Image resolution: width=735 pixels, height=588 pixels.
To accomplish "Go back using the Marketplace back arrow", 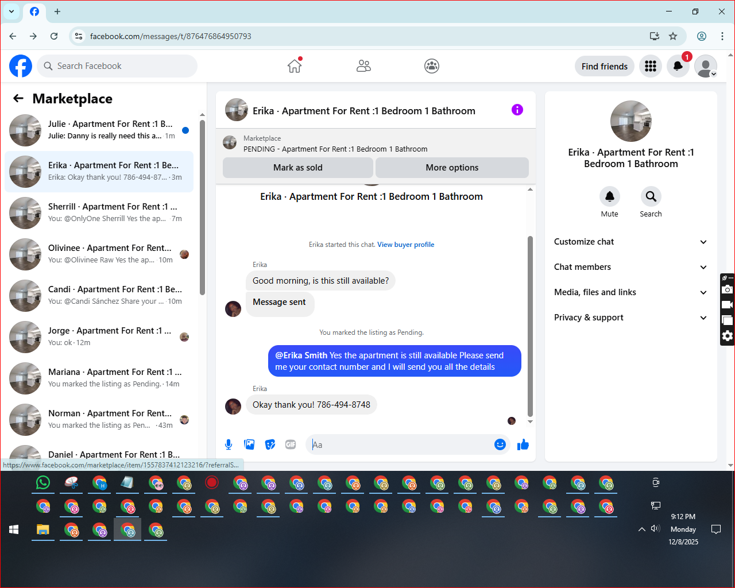I will (18, 98).
